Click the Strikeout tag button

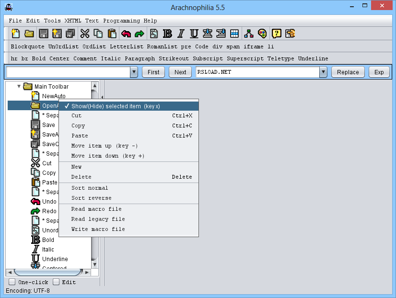click(x=174, y=58)
